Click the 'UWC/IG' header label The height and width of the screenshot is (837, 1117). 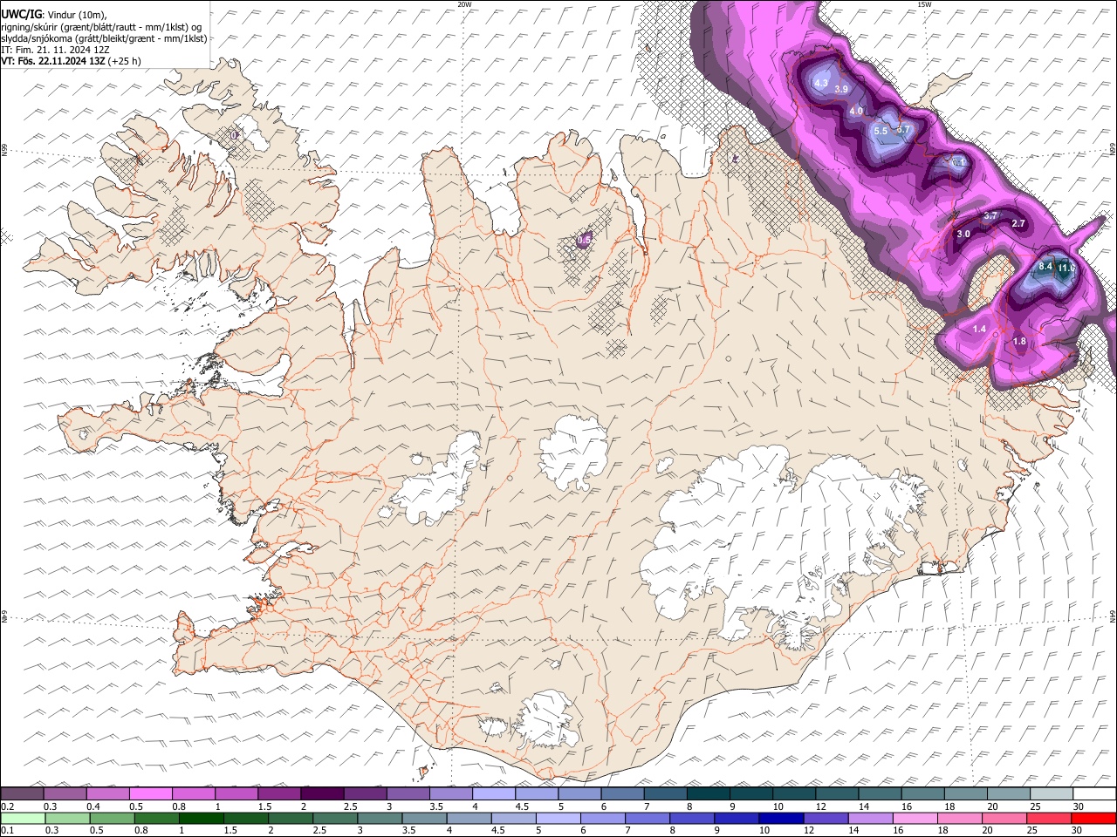(x=21, y=14)
